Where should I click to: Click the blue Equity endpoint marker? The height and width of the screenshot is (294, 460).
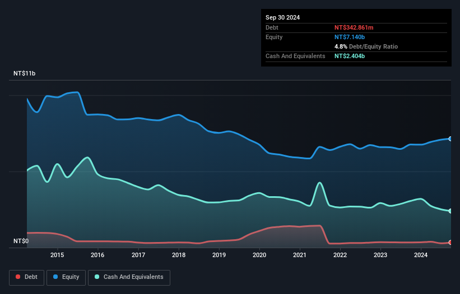[x=450, y=139]
